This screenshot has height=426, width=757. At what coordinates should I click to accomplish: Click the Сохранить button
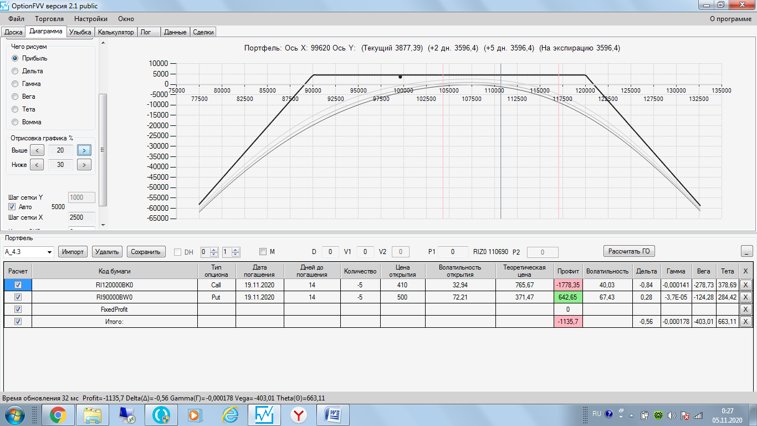pyautogui.click(x=146, y=252)
